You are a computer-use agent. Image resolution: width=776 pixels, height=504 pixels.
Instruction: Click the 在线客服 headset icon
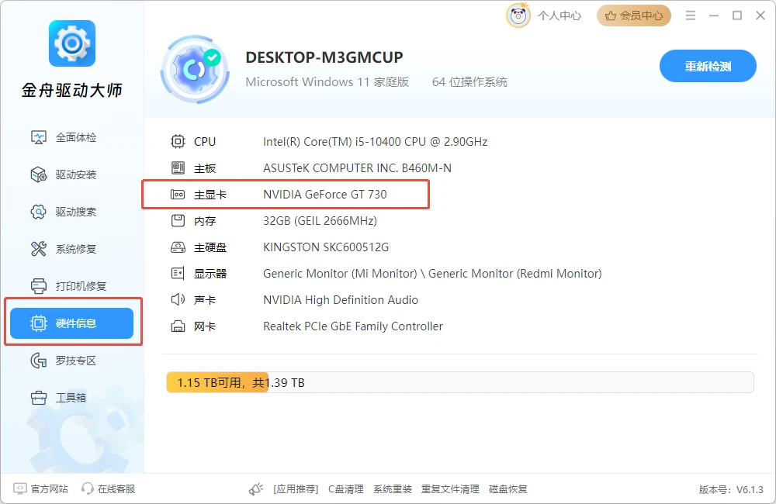(87, 488)
